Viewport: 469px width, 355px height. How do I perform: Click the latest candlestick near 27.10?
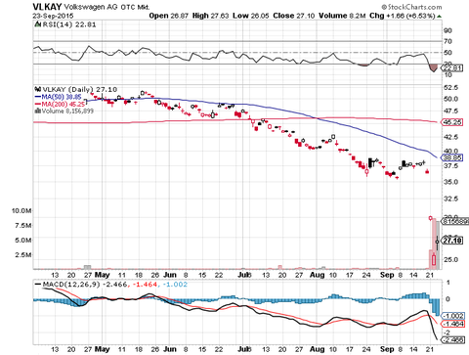click(437, 243)
